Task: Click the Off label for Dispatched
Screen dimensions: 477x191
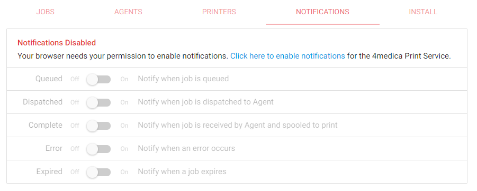Action: point(75,102)
